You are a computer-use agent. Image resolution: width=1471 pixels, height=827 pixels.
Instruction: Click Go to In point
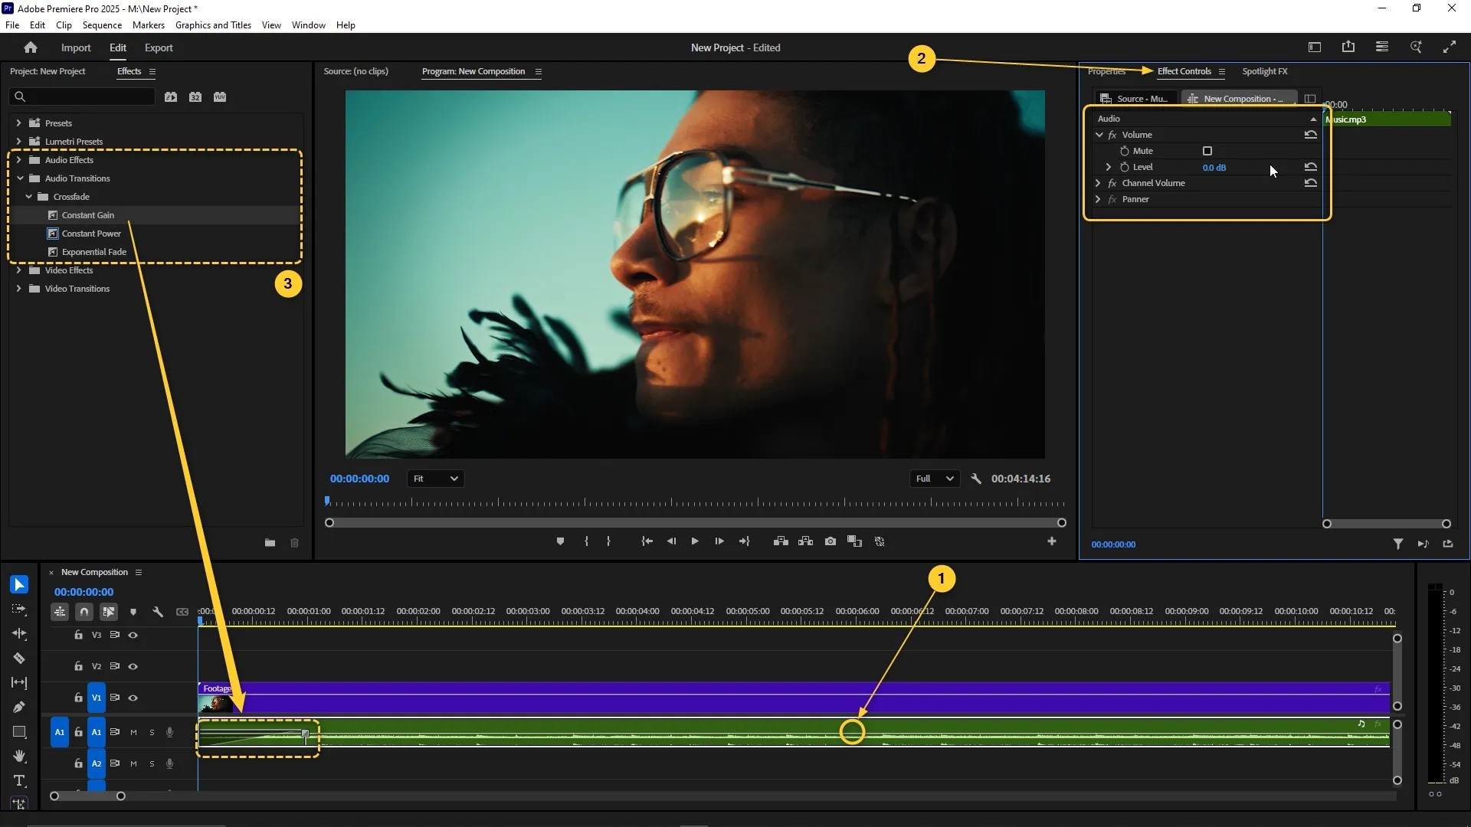coord(647,541)
